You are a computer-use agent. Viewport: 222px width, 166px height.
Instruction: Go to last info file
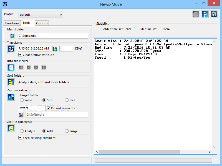(x=44, y=68)
